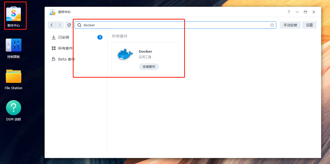Click the installed count badge 3

(x=100, y=37)
